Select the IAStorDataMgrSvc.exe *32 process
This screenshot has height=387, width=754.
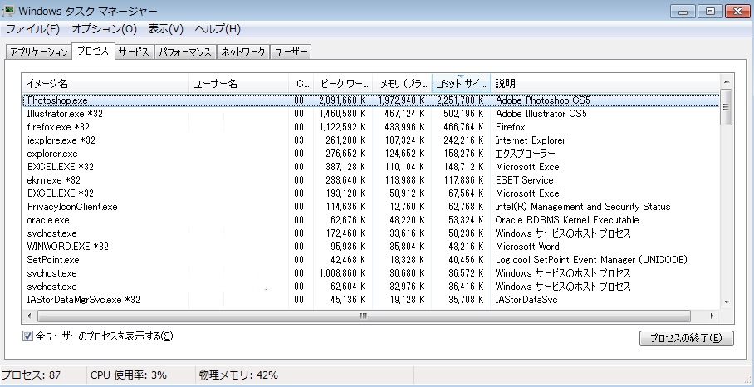tap(370, 300)
